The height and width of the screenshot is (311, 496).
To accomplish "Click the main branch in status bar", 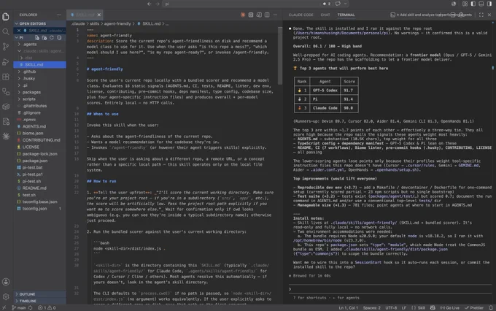I will [19, 307].
